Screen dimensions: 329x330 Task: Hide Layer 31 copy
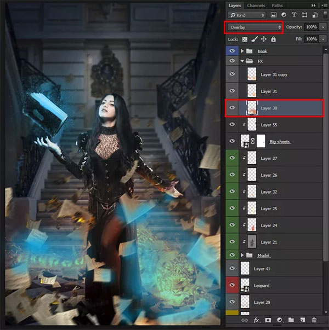[x=232, y=74]
